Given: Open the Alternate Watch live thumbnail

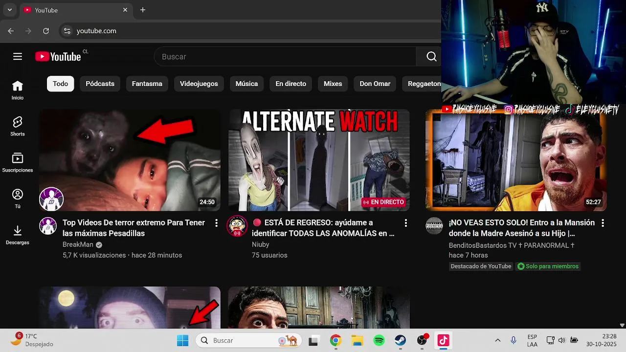Looking at the screenshot, I should pyautogui.click(x=319, y=160).
